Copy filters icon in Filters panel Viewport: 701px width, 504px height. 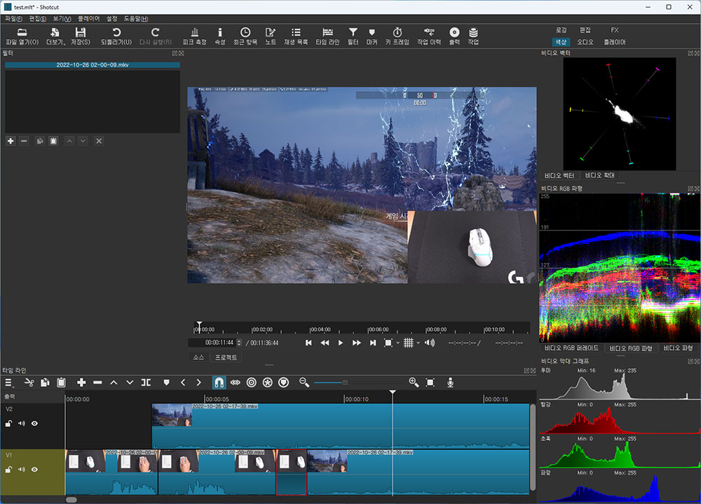[x=40, y=141]
